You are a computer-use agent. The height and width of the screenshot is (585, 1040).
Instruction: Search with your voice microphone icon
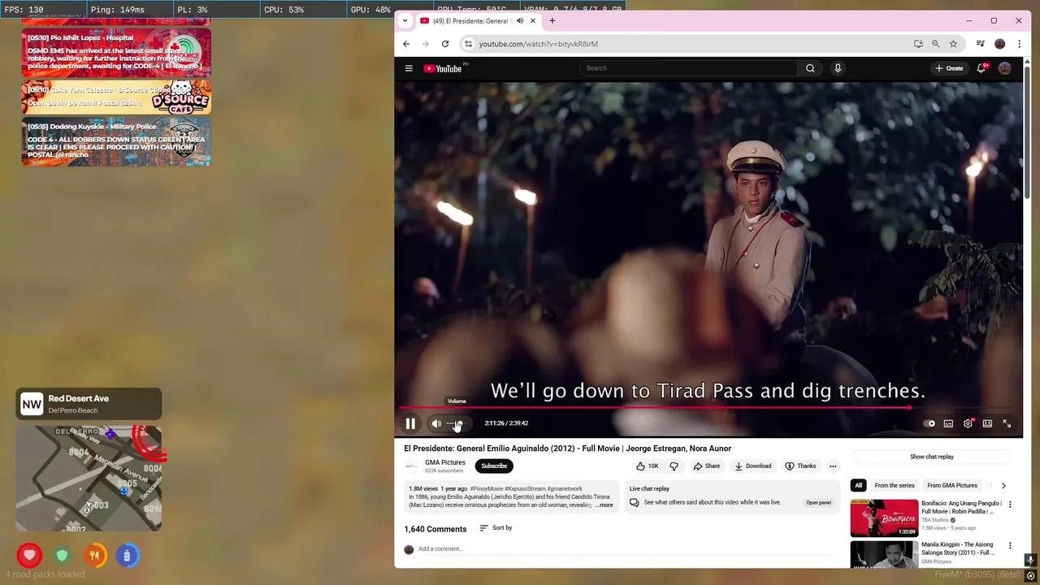point(838,68)
